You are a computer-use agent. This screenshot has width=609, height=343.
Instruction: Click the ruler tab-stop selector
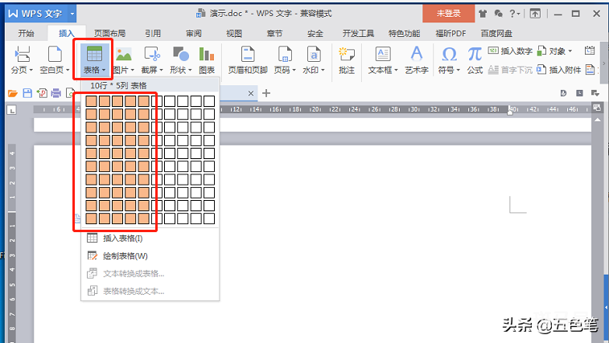[12, 110]
